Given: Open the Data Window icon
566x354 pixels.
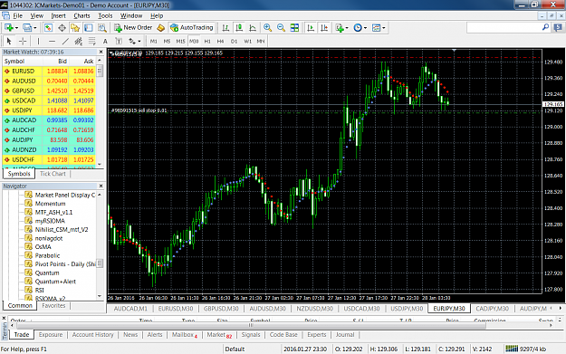Looking at the screenshot, I should (x=62, y=28).
